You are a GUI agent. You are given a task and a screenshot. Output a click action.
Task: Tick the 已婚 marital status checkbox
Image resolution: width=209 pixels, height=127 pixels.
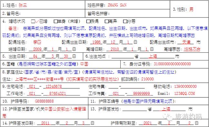[33, 22]
